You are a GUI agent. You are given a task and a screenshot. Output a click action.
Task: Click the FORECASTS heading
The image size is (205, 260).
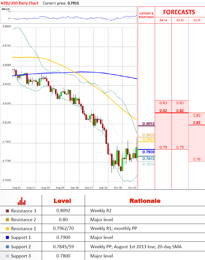pyautogui.click(x=179, y=12)
